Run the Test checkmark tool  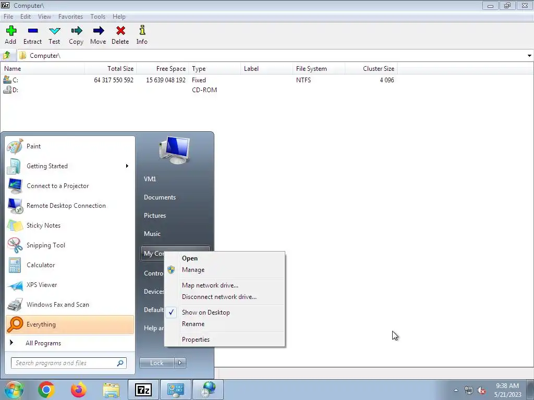click(x=54, y=31)
